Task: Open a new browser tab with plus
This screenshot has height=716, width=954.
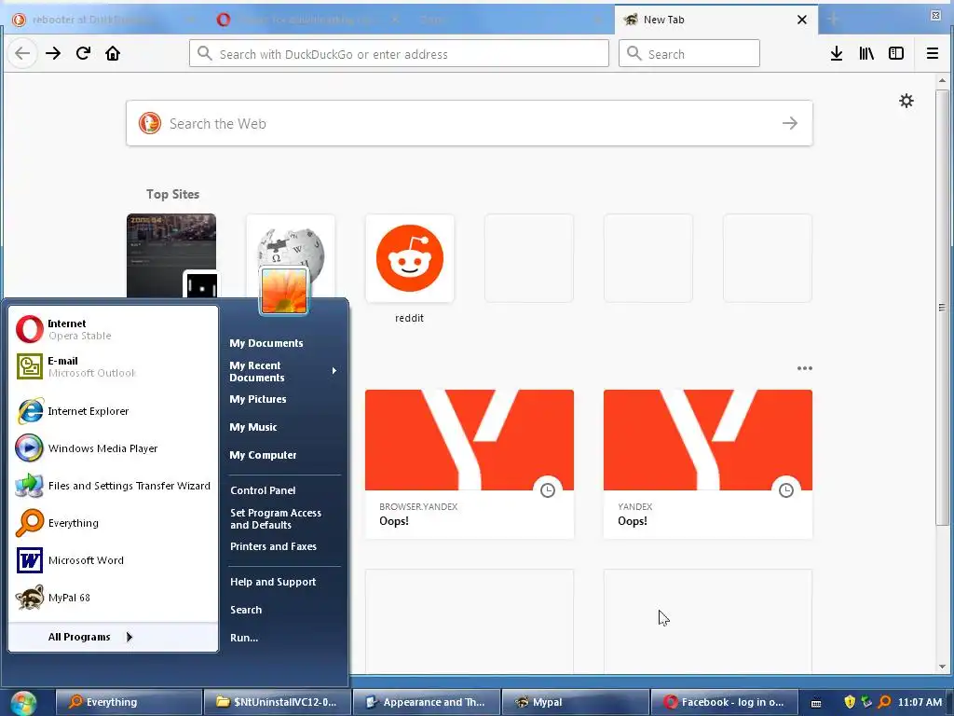Action: [833, 20]
